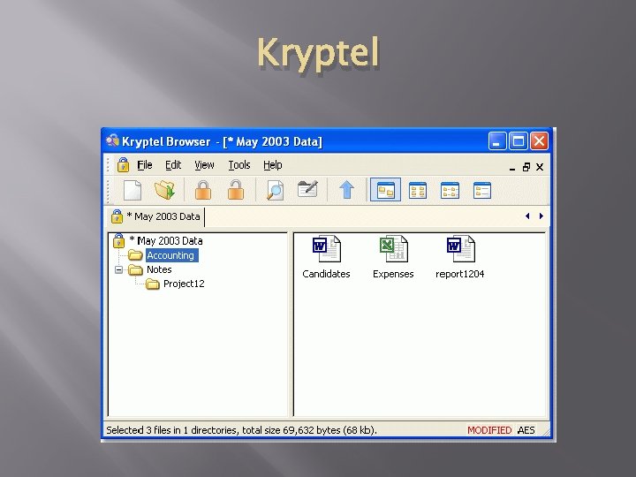Viewport: 636px width, 477px height.
Task: Select the Accounting tree item label
Action: click(x=172, y=255)
